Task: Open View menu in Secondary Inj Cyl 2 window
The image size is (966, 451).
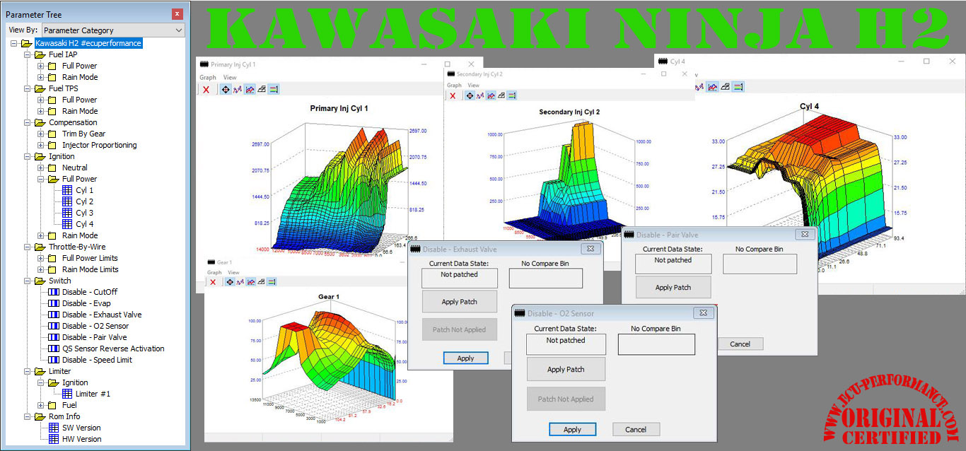Action: (473, 86)
